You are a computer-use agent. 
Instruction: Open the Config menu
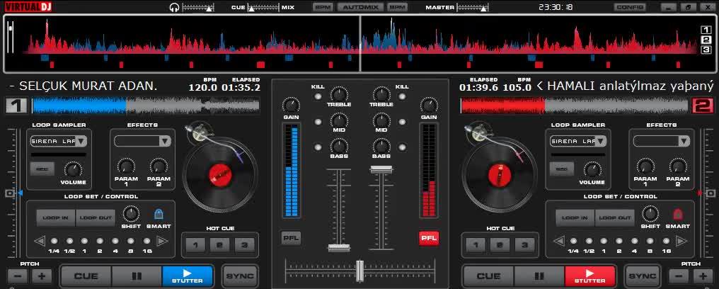[x=630, y=7]
